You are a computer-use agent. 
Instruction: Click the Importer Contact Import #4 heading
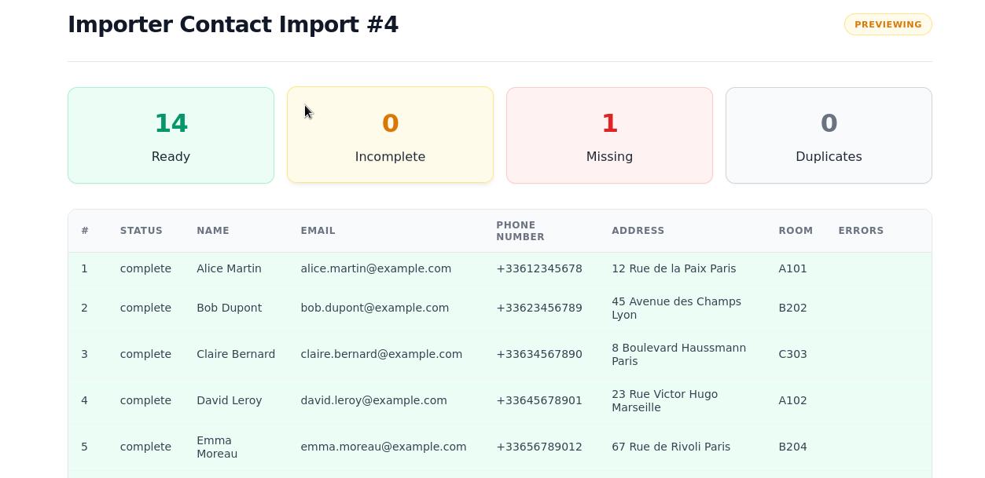click(x=233, y=24)
